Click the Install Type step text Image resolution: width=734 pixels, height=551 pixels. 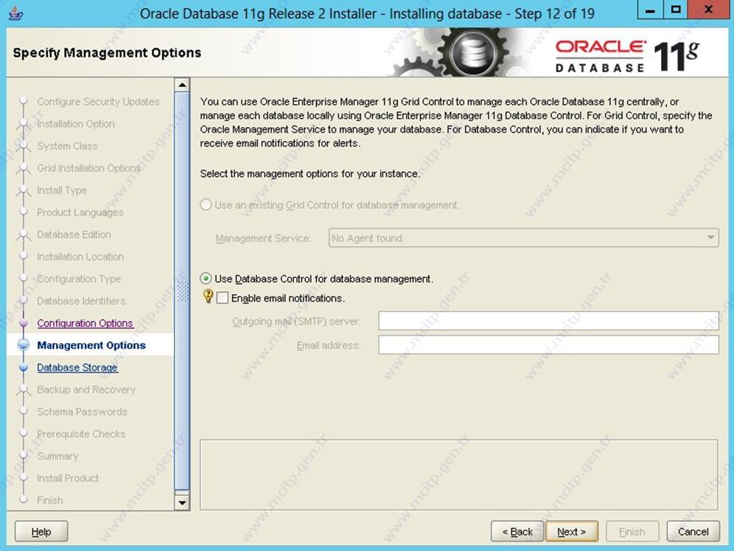(62, 190)
